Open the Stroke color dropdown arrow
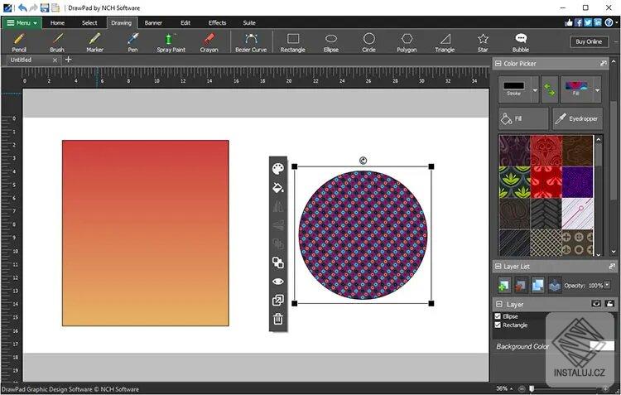The image size is (621, 395). point(534,89)
